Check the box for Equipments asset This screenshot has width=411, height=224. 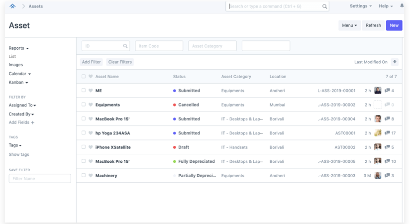coord(84,105)
